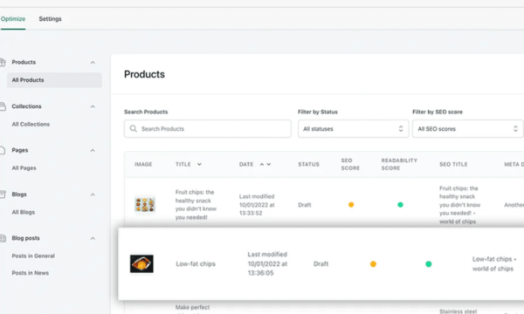Switch to the Settings tab
This screenshot has width=524, height=314.
50,19
